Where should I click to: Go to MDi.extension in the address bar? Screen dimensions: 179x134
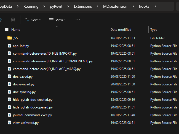[x=115, y=6]
